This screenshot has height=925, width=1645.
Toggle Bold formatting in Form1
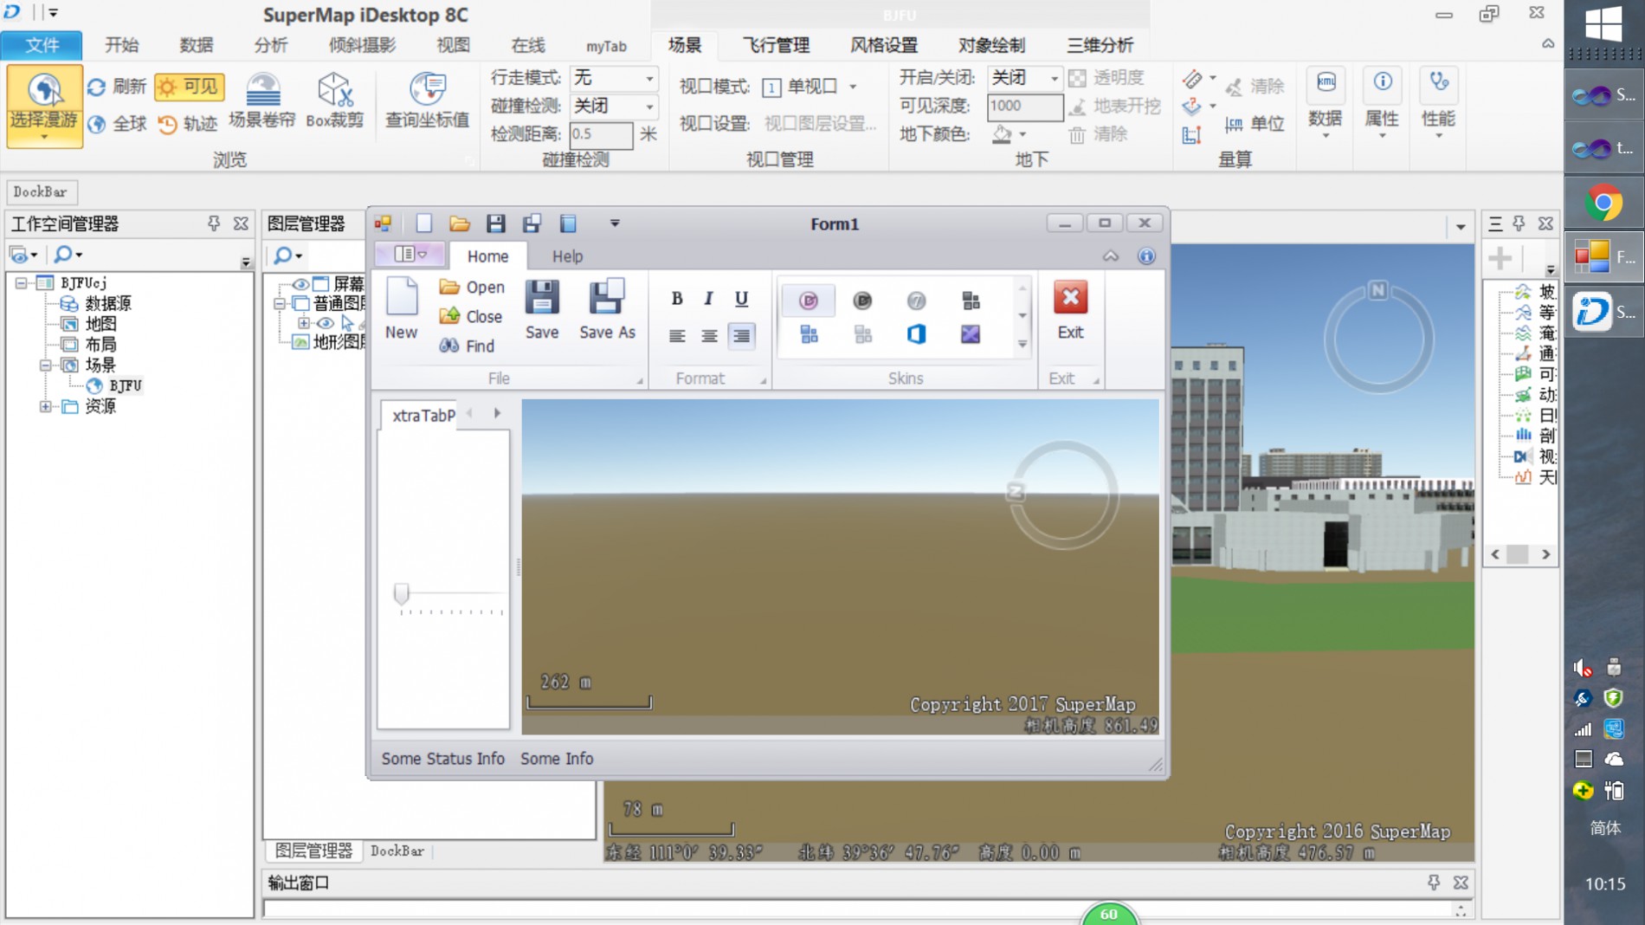(x=677, y=299)
